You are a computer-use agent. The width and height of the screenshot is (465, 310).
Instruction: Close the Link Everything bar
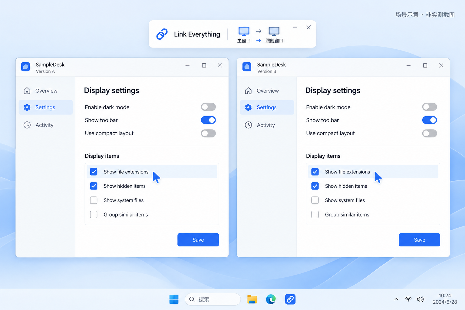coord(308,27)
